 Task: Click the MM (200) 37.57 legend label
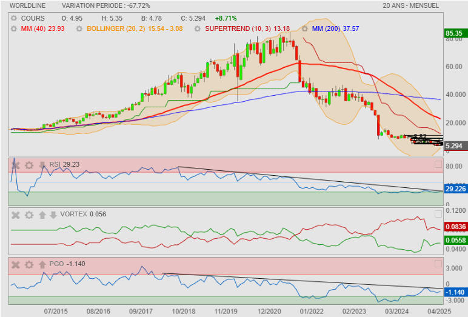tap(335, 28)
